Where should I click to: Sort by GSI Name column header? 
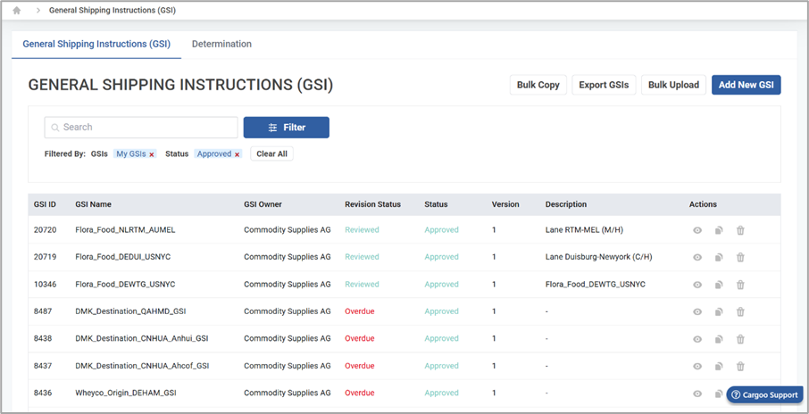pos(94,204)
